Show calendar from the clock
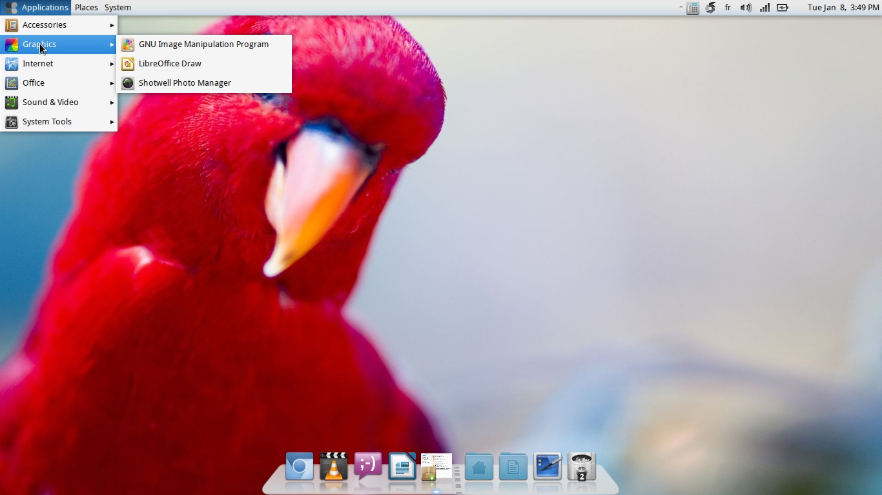Screen dimensions: 882x495 [843, 8]
